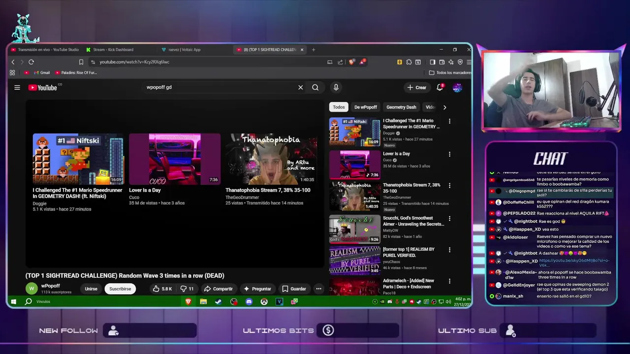Run search with the magnifier button
The width and height of the screenshot is (630, 354).
pos(315,88)
